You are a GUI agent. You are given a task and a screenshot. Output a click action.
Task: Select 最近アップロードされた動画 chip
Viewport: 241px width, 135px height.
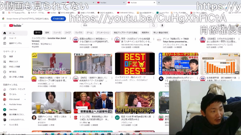[126, 32]
